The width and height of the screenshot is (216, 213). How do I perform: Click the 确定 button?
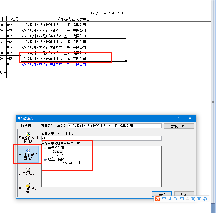[162, 194]
